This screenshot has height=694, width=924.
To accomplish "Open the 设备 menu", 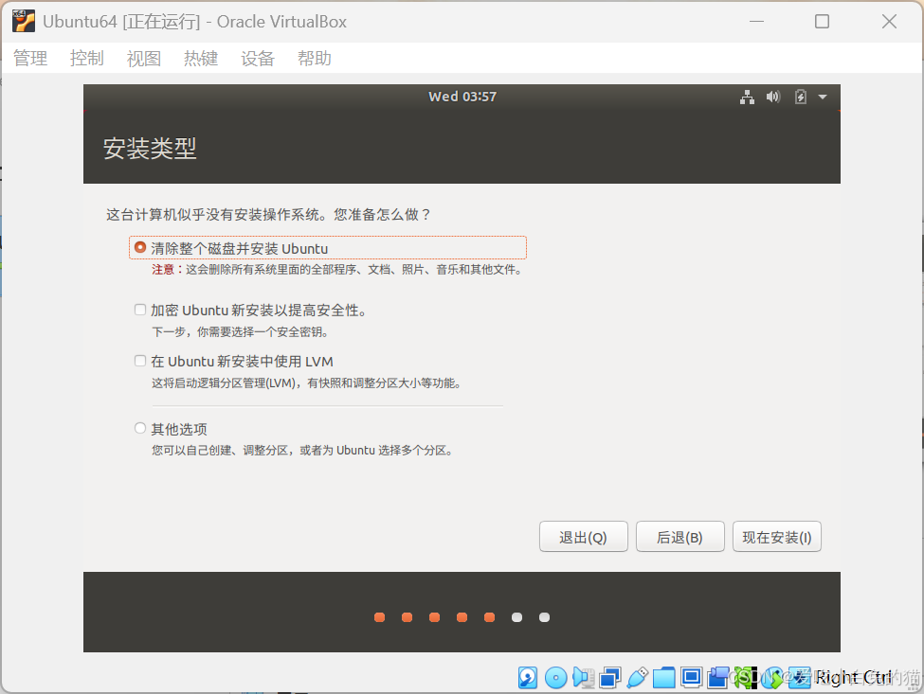I will click(x=258, y=59).
